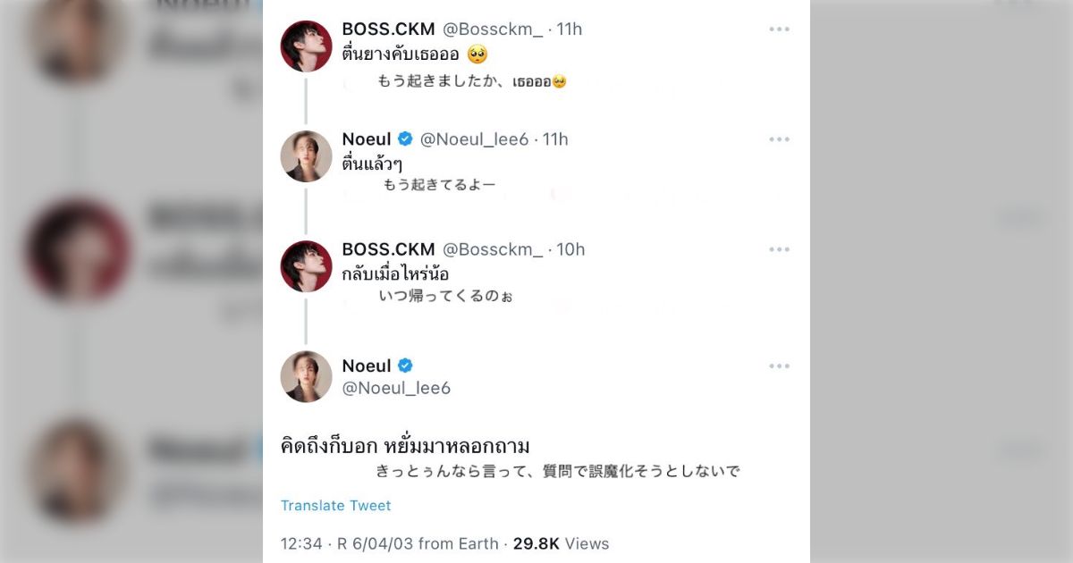Open the 10h timestamp on BOSS.CKM's tweet
The width and height of the screenshot is (1073, 563).
click(x=570, y=249)
